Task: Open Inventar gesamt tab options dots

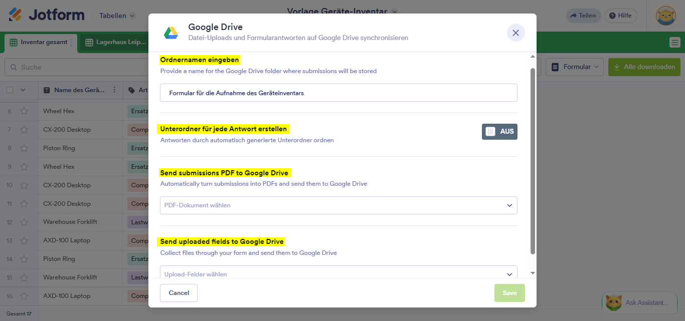Action: (72, 43)
